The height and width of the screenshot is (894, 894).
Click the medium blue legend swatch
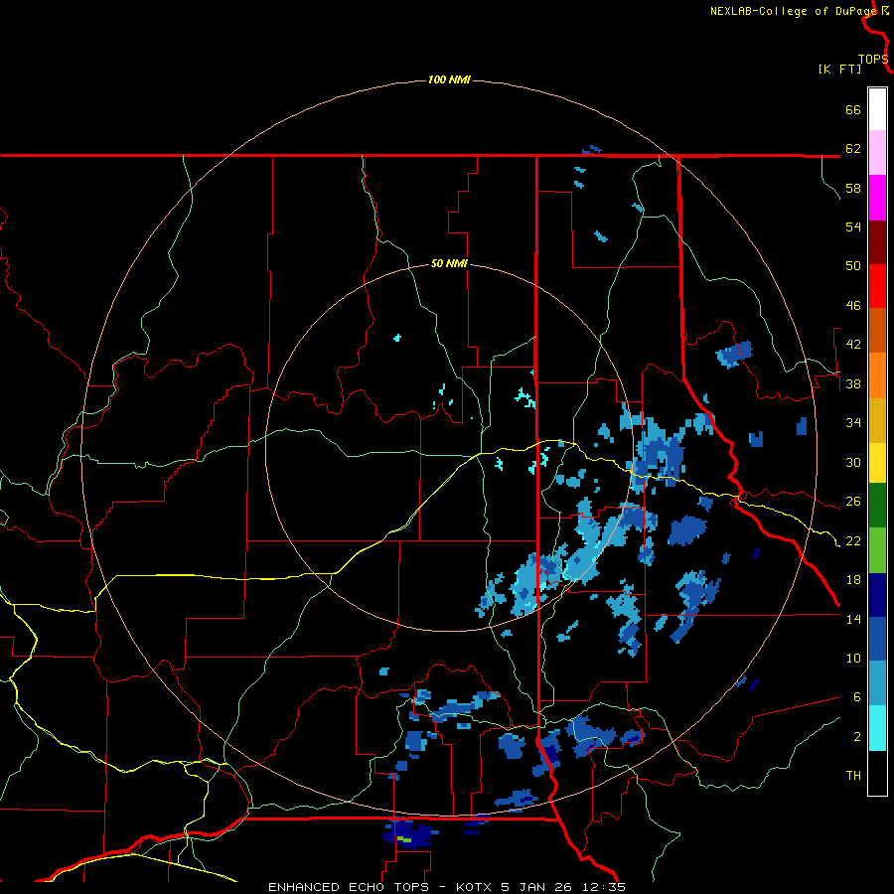click(877, 639)
